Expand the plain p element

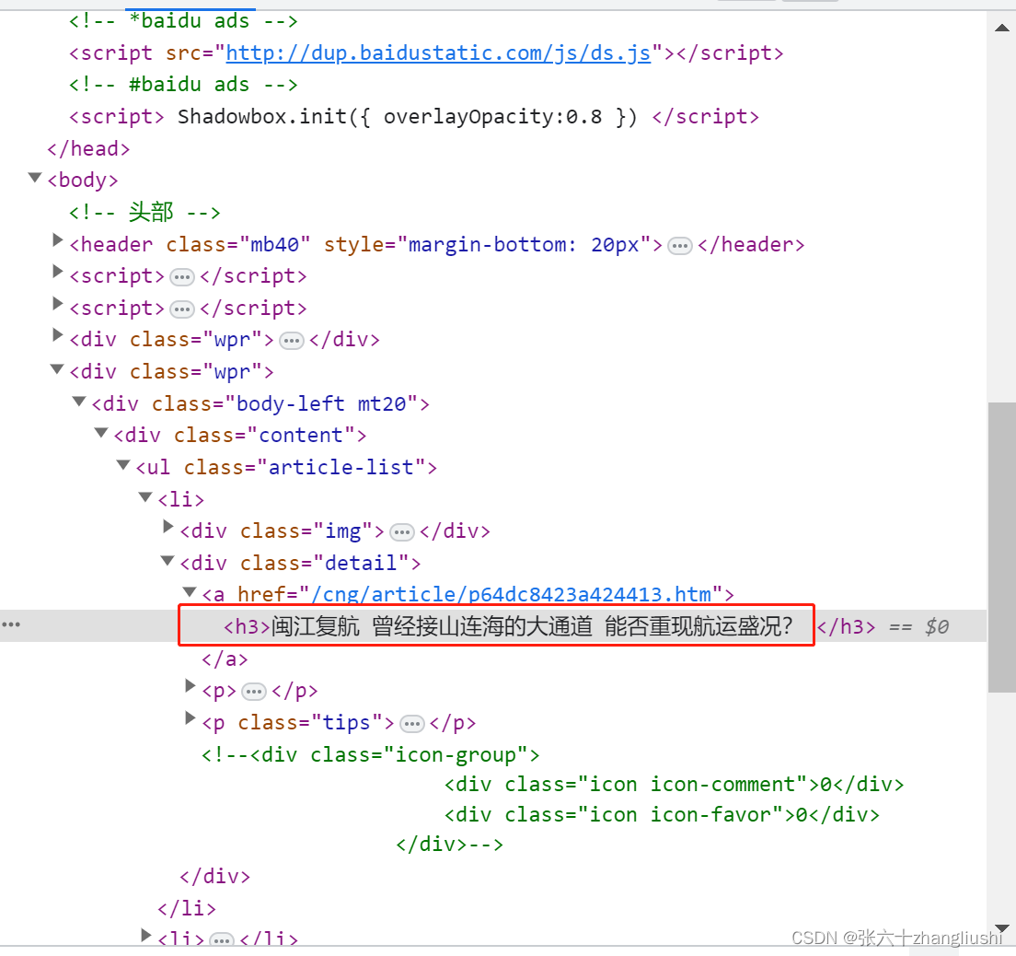tap(190, 687)
